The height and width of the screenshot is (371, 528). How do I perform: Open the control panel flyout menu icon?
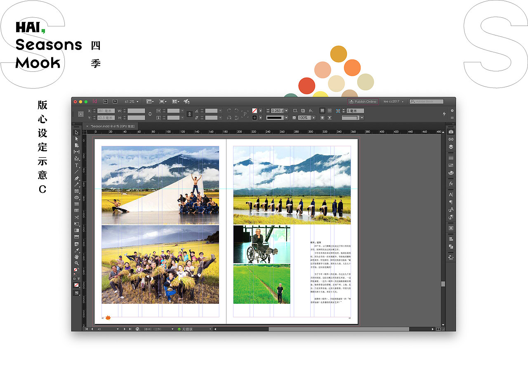click(453, 118)
